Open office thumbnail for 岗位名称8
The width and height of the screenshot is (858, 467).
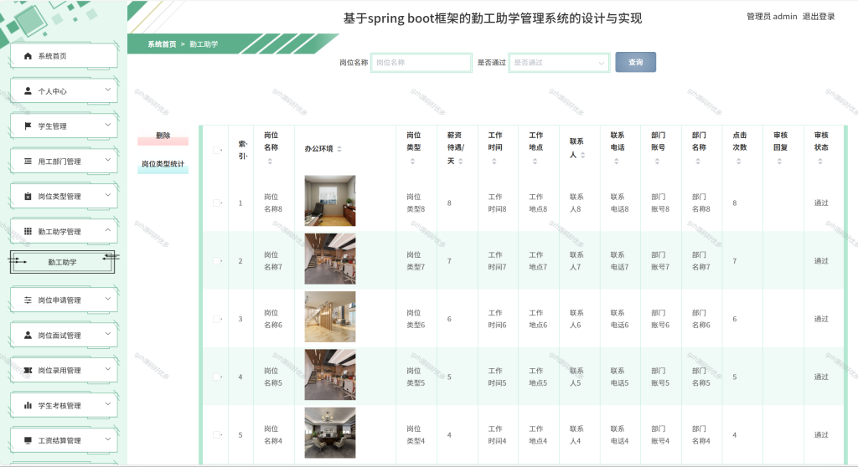330,201
